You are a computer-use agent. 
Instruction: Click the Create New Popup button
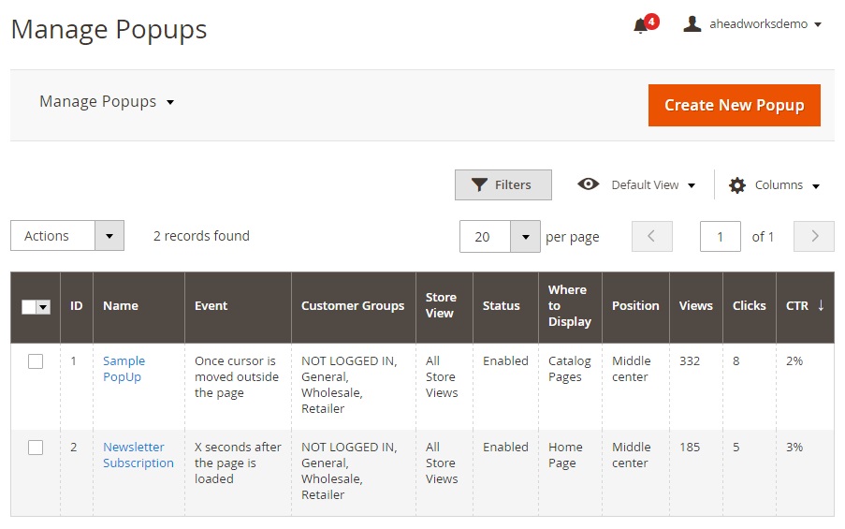[x=734, y=105]
